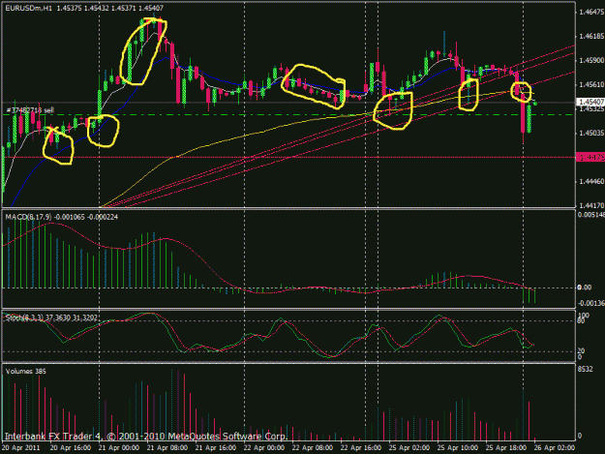Click the 22 Apr 00:00 time label

tap(264, 448)
